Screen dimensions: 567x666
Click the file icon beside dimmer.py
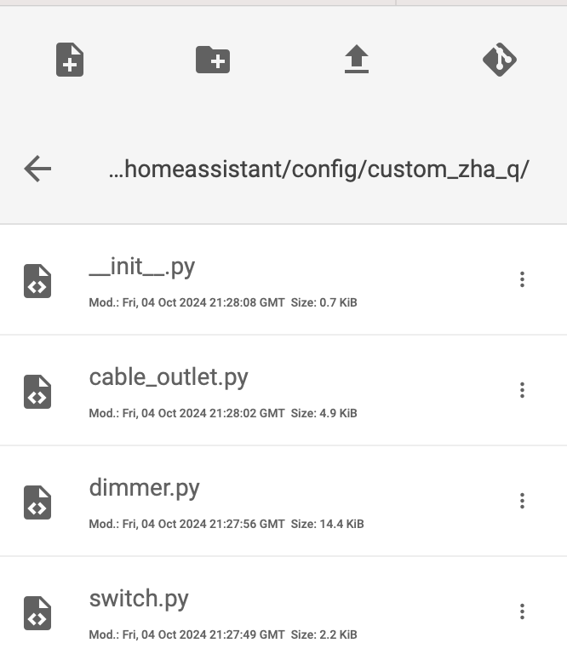click(x=37, y=502)
